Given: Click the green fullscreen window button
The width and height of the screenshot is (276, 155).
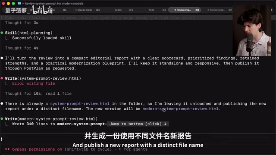Looking at the screenshot, I should point(13,3).
